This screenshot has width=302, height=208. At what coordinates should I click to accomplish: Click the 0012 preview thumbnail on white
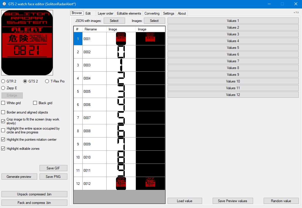pyautogui.click(x=121, y=183)
